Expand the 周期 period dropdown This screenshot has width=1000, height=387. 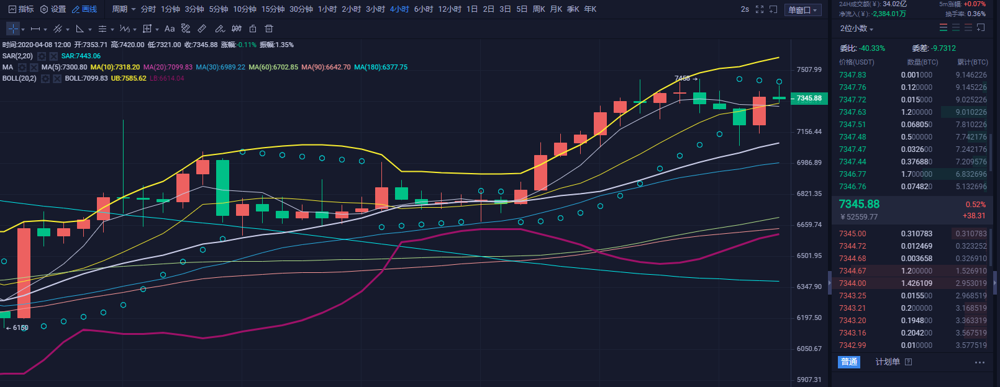(x=124, y=9)
